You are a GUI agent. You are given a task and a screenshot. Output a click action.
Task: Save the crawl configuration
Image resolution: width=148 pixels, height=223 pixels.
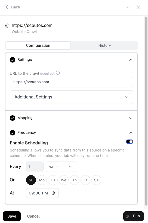click(12, 216)
